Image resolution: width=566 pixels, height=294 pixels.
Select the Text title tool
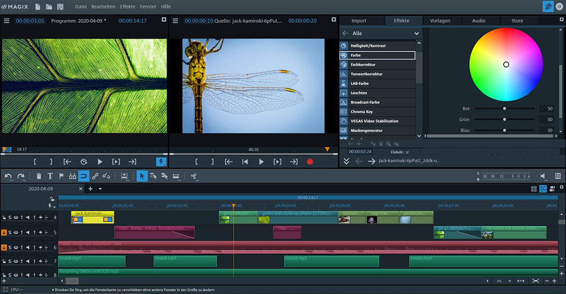point(50,176)
